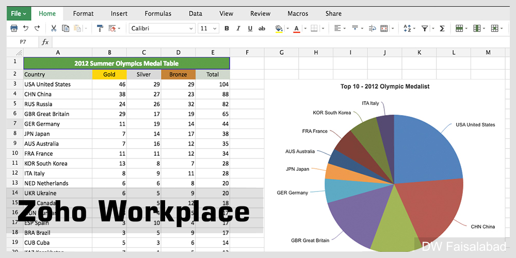Screen dimensions: 516x258
Task: Switch to the Review tab
Action: pyautogui.click(x=260, y=13)
